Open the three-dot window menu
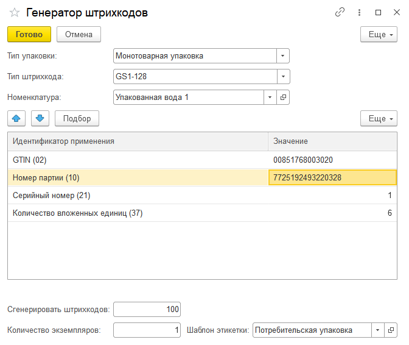This screenshot has width=409, height=345. [x=360, y=12]
